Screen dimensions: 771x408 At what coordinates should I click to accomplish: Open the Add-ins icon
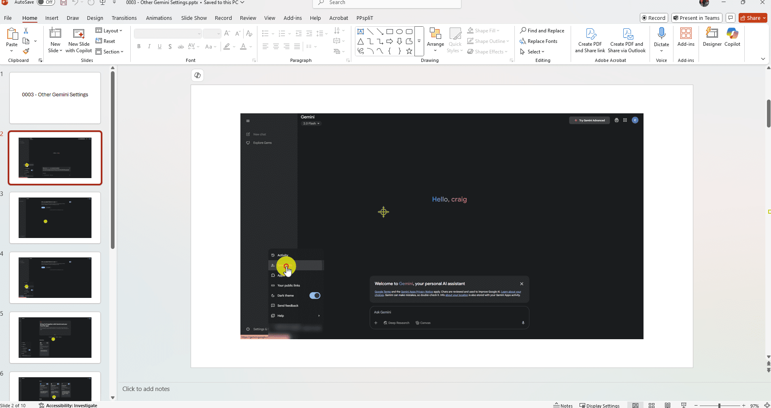(x=686, y=37)
